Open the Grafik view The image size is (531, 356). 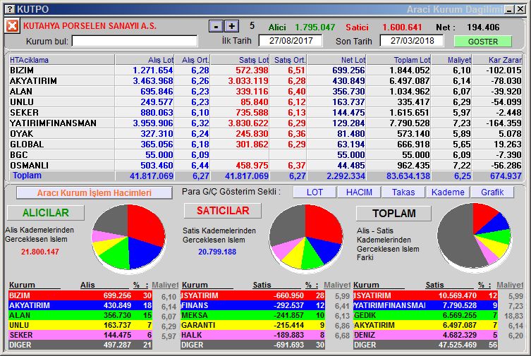[492, 192]
